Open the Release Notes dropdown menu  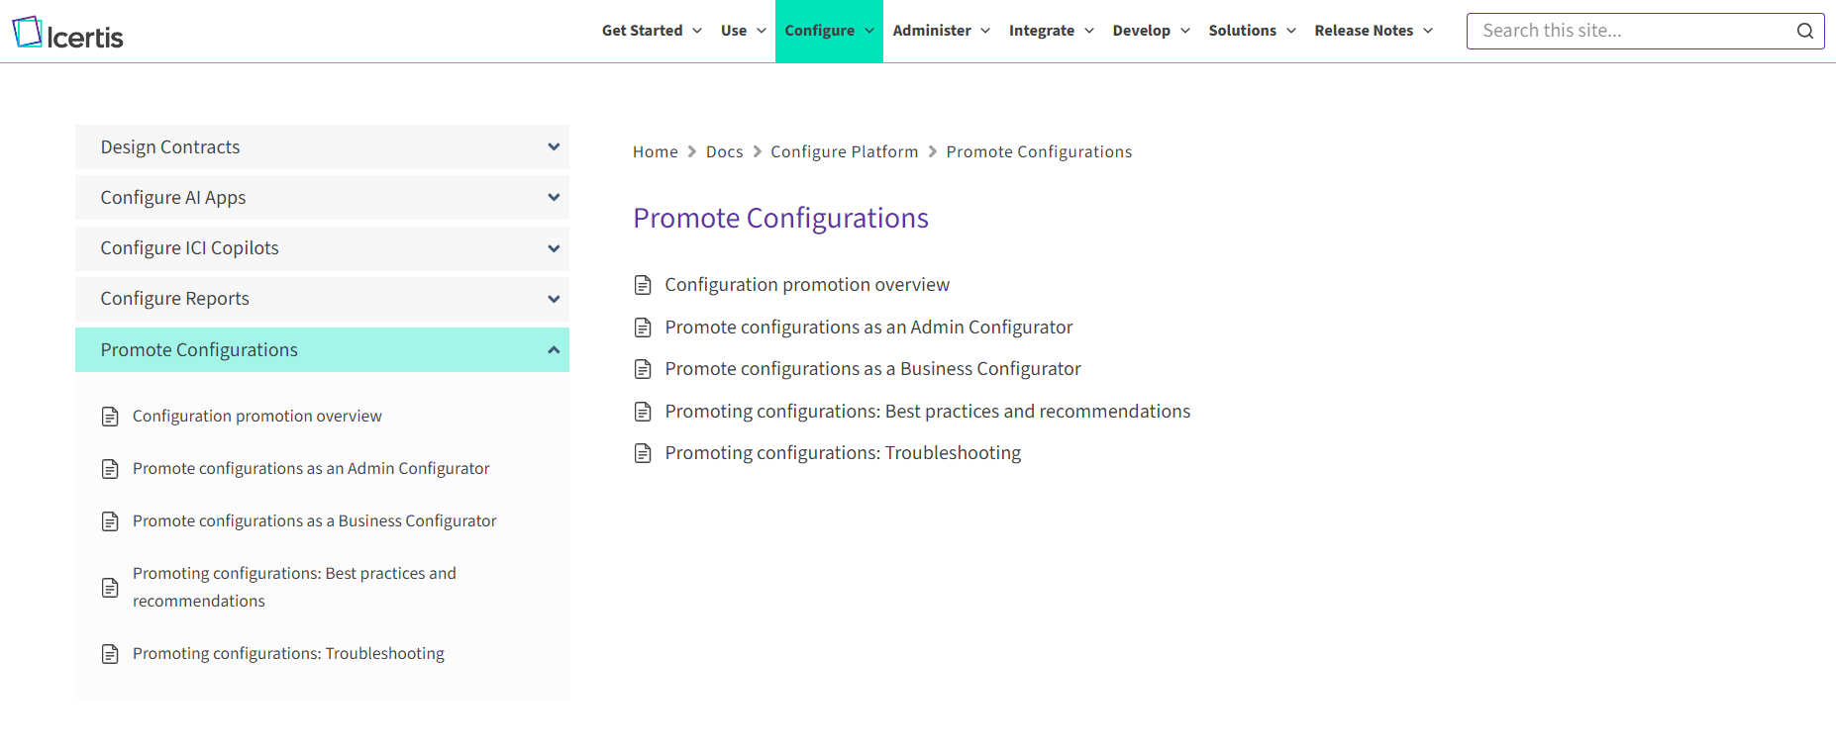tap(1373, 31)
